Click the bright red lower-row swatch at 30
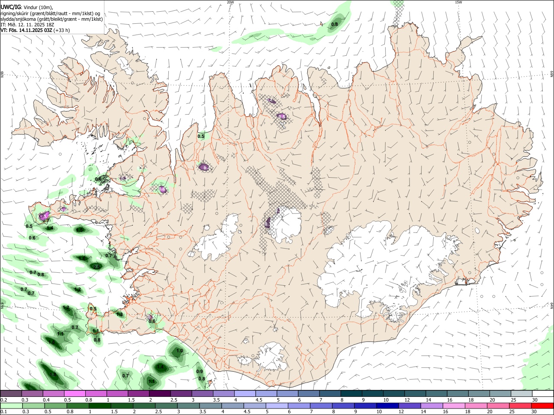The height and width of the screenshot is (415, 554). 542,405
